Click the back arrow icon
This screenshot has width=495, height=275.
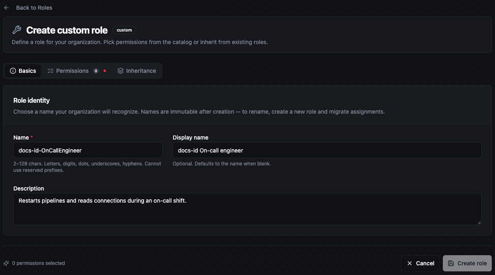(x=6, y=8)
